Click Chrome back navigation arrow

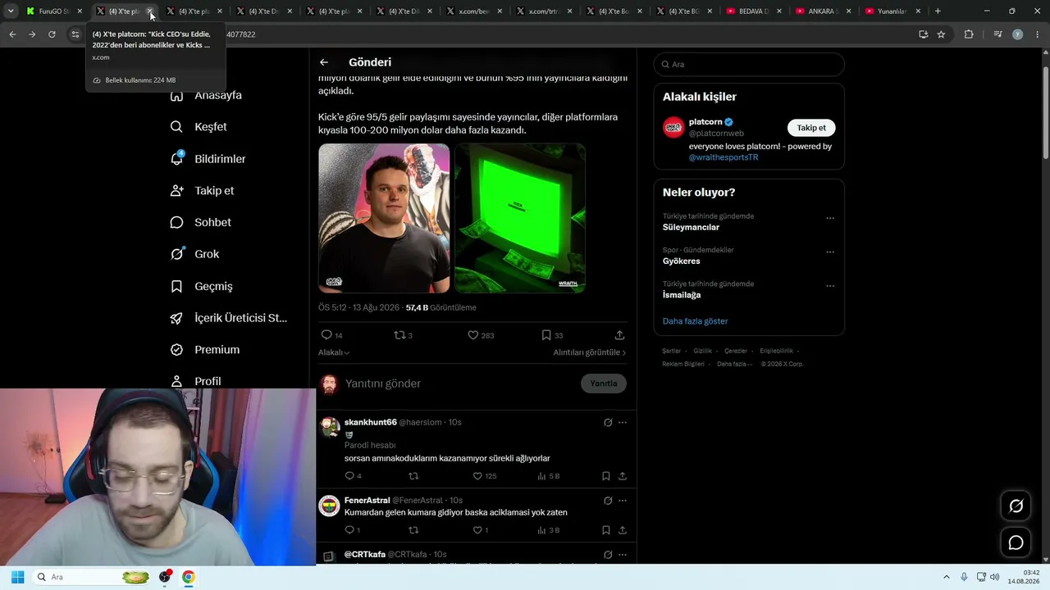click(x=12, y=34)
